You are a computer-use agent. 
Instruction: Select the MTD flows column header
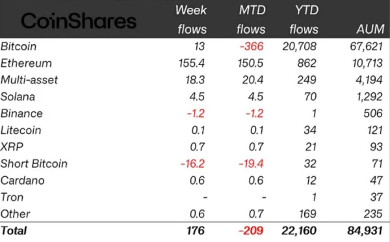[251, 20]
